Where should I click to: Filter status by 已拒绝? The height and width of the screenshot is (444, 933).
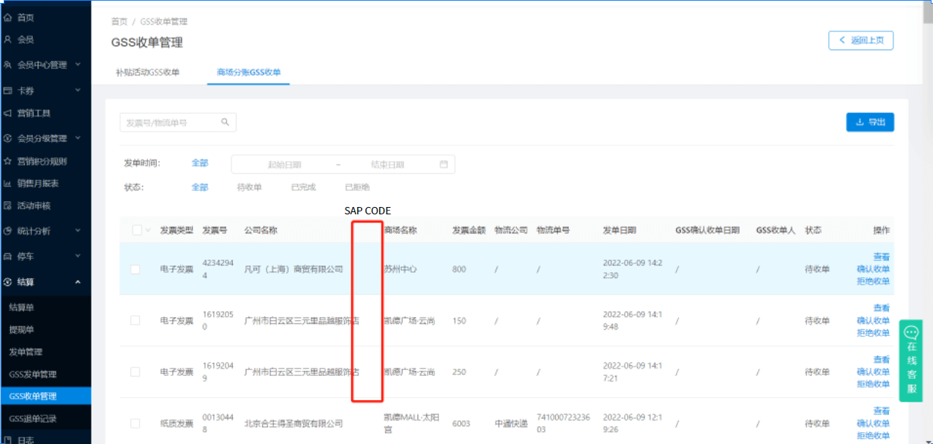coord(357,187)
